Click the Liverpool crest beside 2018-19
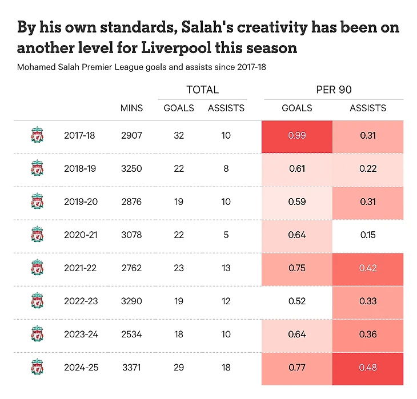Image resolution: width=417 pixels, height=399 pixels. (37, 169)
